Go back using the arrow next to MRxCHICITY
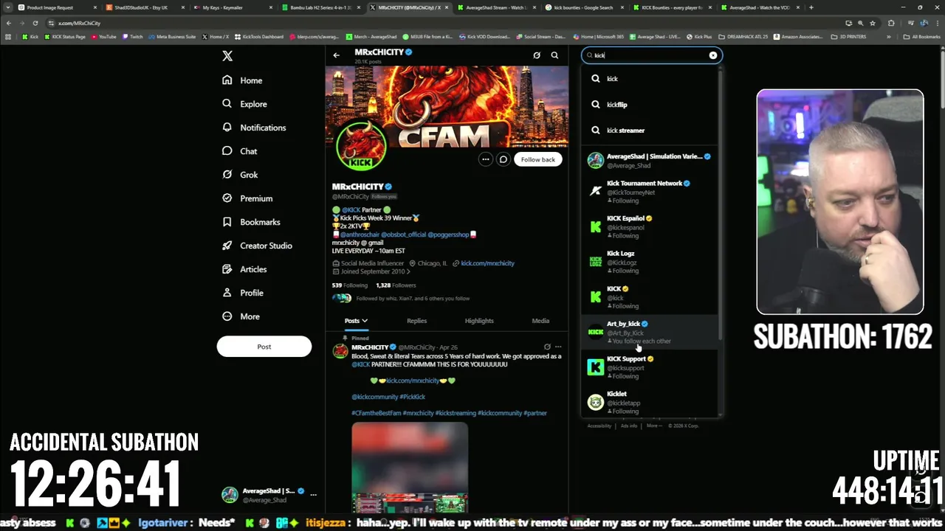Image resolution: width=945 pixels, height=531 pixels. [336, 55]
